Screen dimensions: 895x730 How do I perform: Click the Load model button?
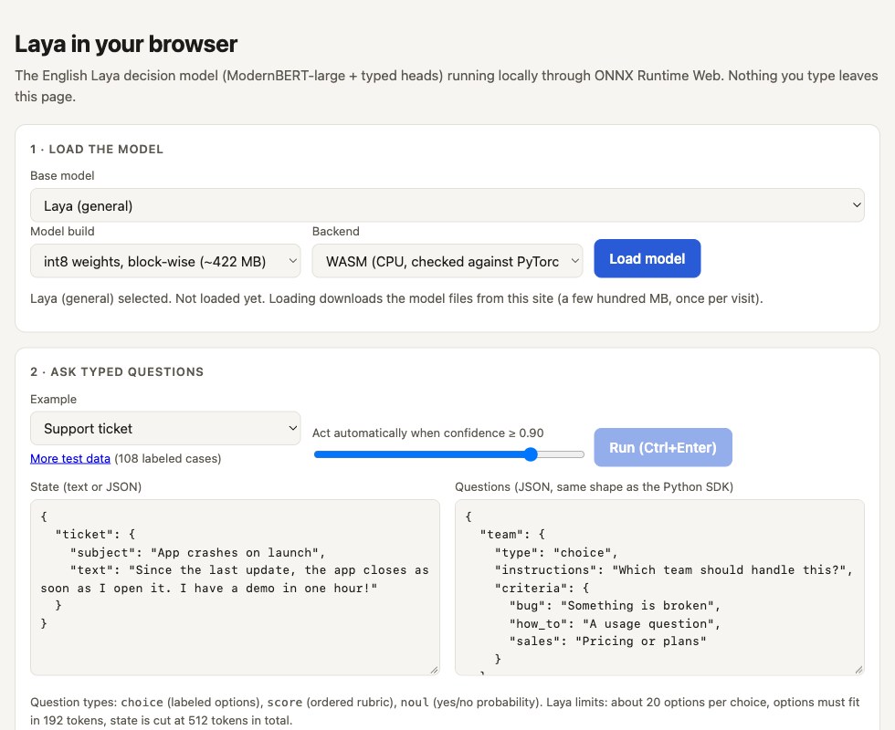point(647,259)
